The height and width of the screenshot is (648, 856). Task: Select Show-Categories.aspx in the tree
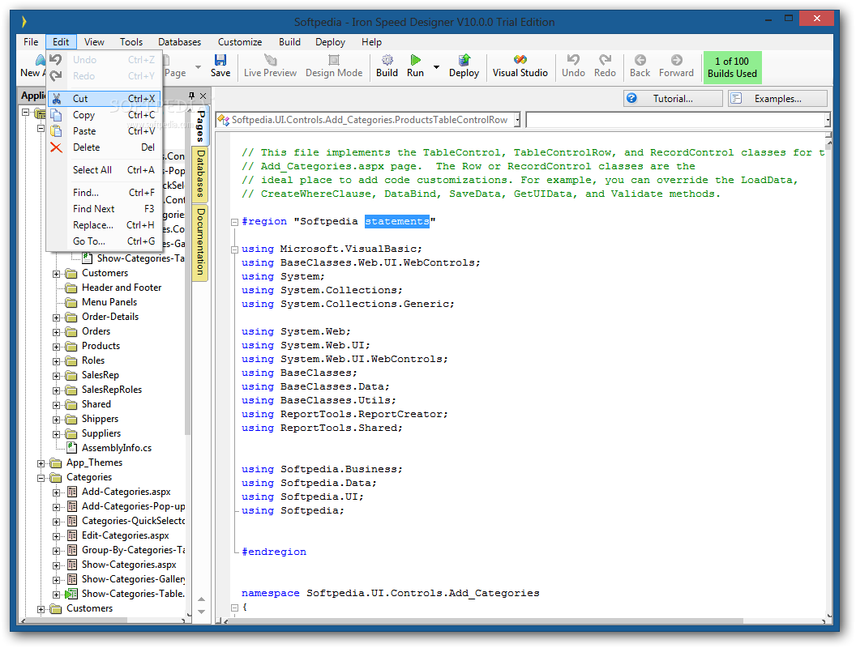(129, 565)
